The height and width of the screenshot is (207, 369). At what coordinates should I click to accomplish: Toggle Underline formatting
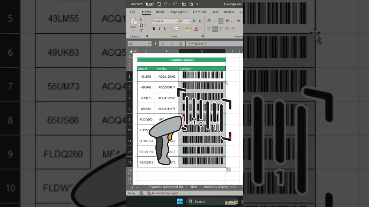165,29
